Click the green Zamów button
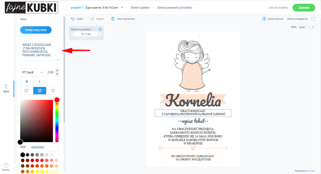Viewport: 321px width, 174px height. pos(304,7)
